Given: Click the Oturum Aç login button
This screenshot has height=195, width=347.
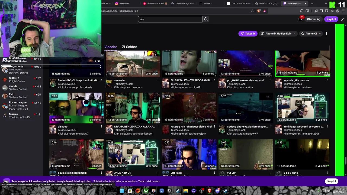Looking at the screenshot, I should [314, 19].
